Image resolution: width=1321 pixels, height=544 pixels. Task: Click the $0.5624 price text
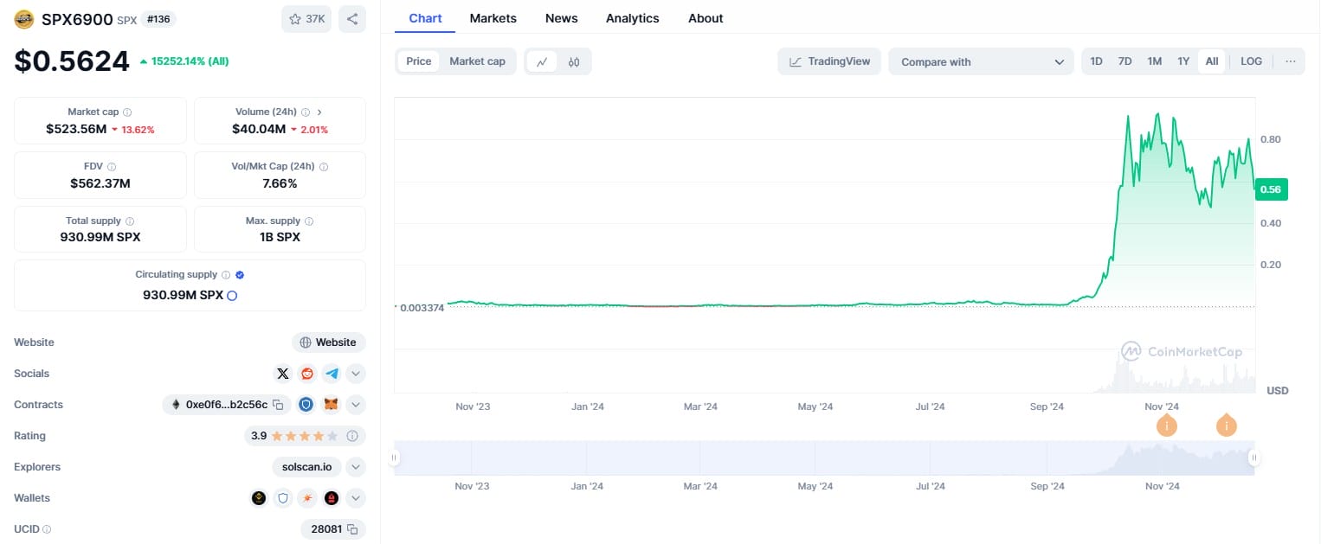coord(72,61)
